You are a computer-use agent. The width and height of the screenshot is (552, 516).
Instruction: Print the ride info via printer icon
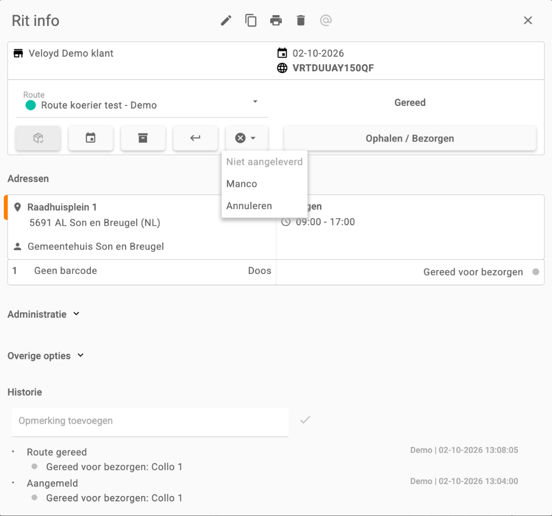(276, 21)
